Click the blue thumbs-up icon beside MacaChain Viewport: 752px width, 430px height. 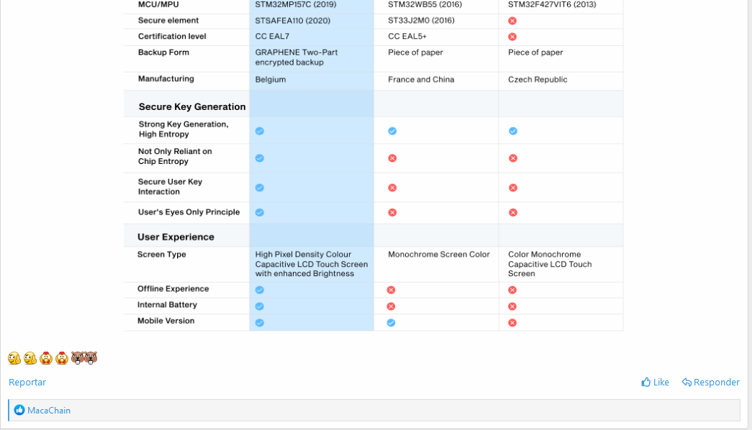(19, 410)
